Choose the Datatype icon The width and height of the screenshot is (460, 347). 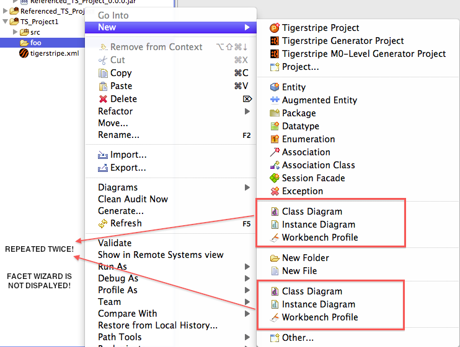coord(275,126)
